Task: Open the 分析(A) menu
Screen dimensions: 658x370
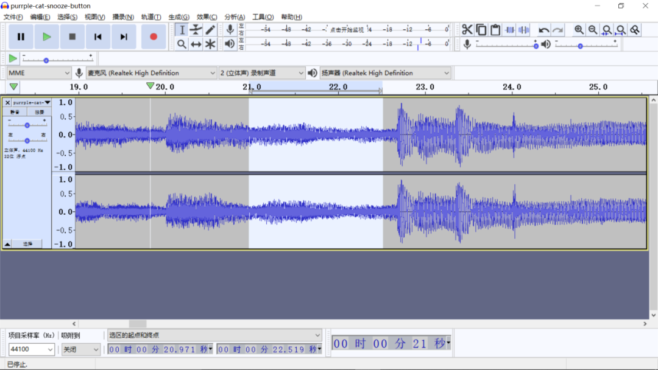Action: [x=235, y=17]
